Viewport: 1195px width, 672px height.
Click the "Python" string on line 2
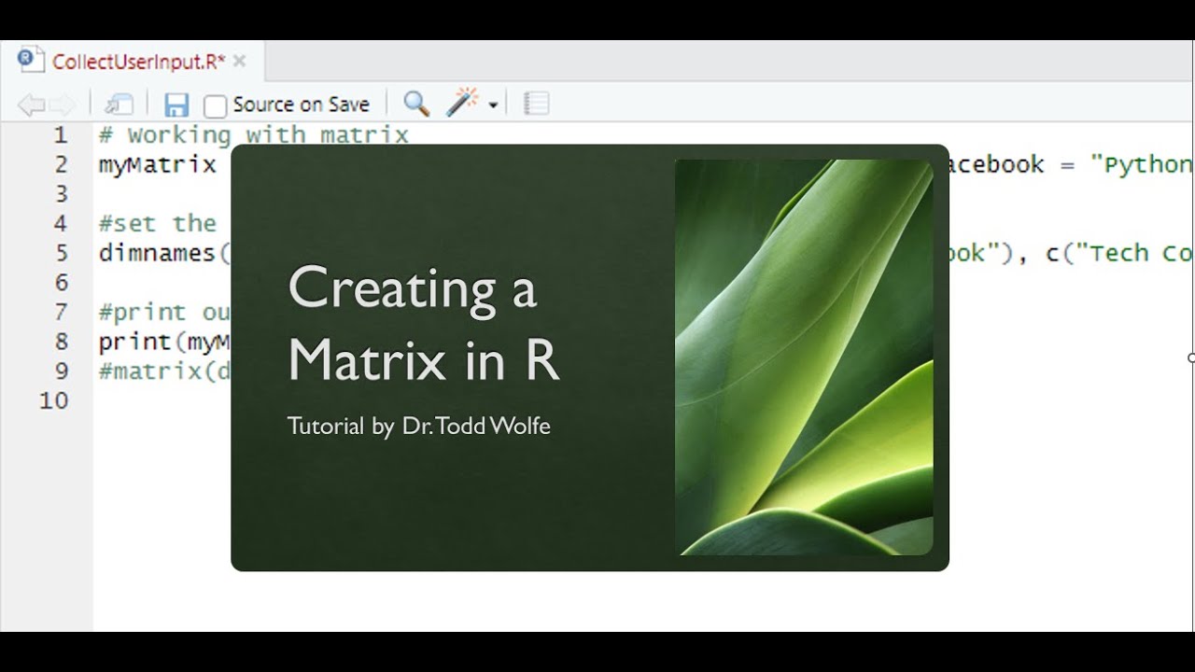point(1142,165)
